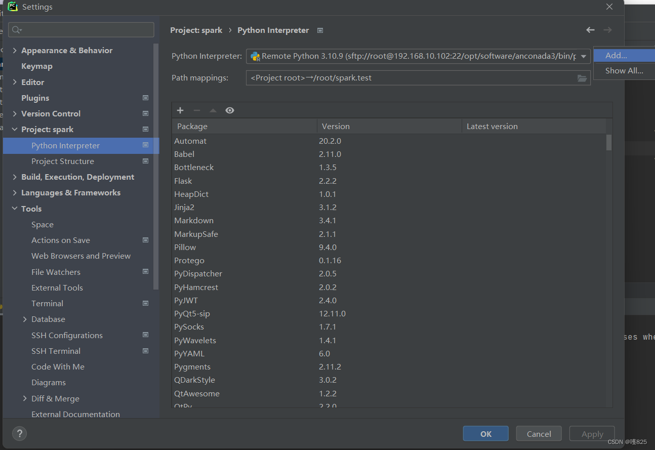
Task: Click the path mappings folder icon
Action: pos(582,78)
